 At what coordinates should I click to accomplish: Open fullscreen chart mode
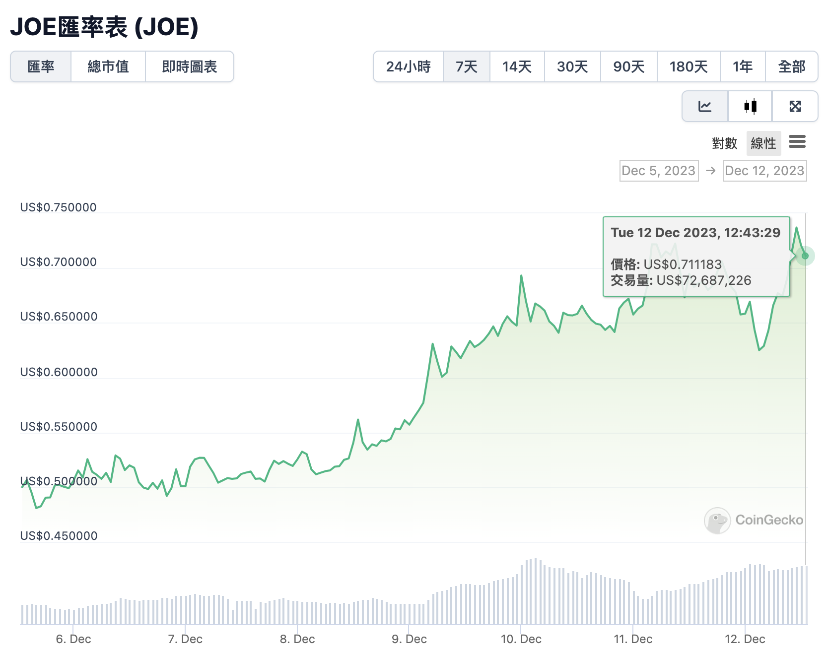click(795, 106)
